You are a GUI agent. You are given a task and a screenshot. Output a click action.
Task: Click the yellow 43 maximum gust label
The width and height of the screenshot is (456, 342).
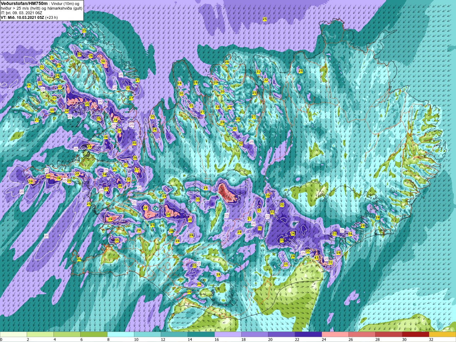(316, 258)
